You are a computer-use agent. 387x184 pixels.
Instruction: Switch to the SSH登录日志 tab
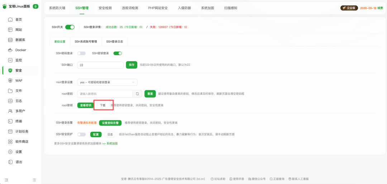(x=114, y=42)
